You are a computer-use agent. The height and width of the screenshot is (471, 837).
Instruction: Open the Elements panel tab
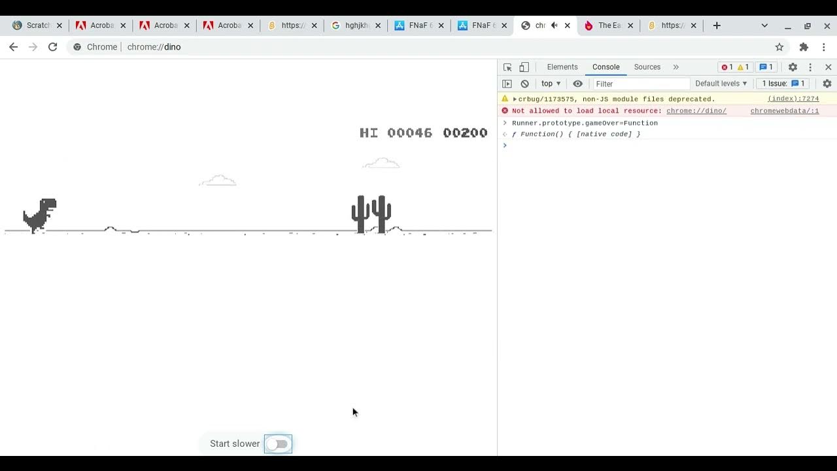(x=562, y=67)
